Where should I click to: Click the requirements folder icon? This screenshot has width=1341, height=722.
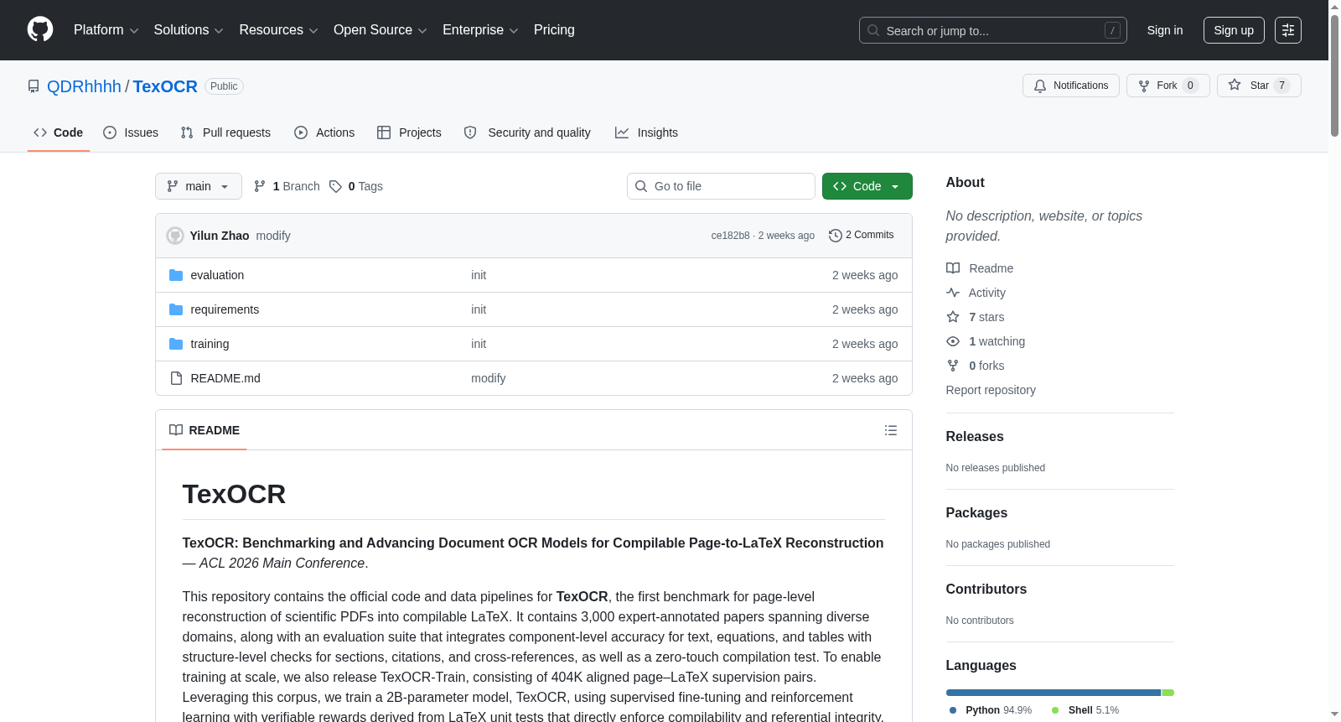pos(176,309)
